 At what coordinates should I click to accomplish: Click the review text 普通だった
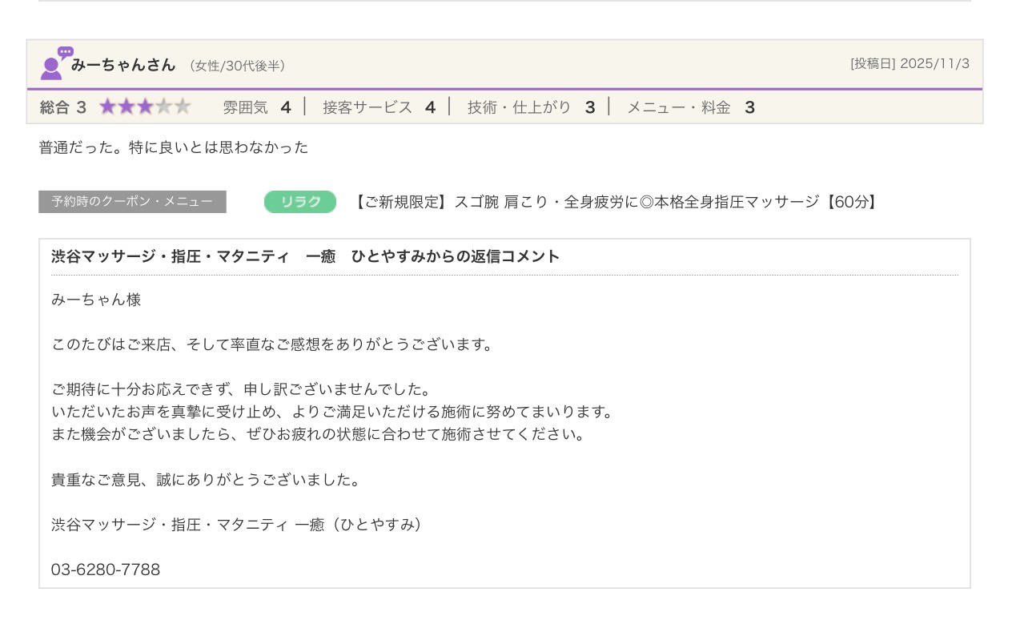174,147
